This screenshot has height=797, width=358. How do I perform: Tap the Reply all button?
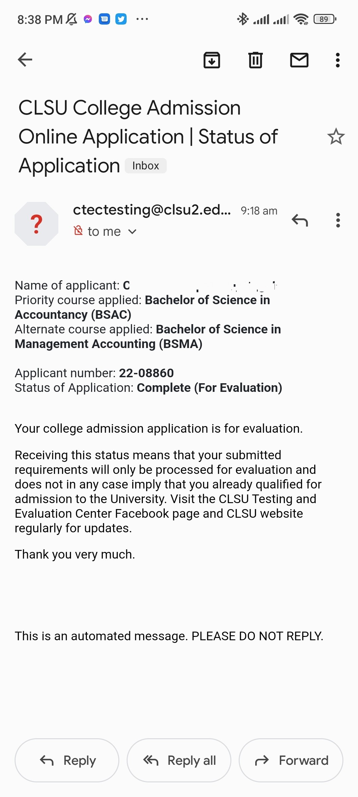click(179, 760)
